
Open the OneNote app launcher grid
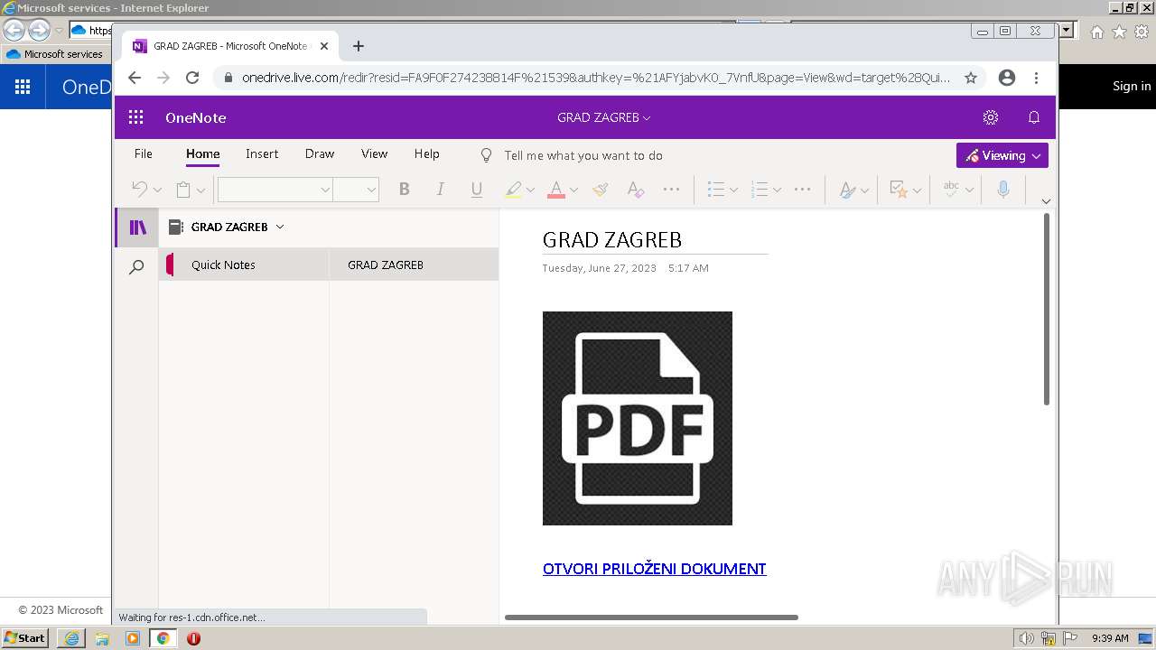tap(136, 117)
